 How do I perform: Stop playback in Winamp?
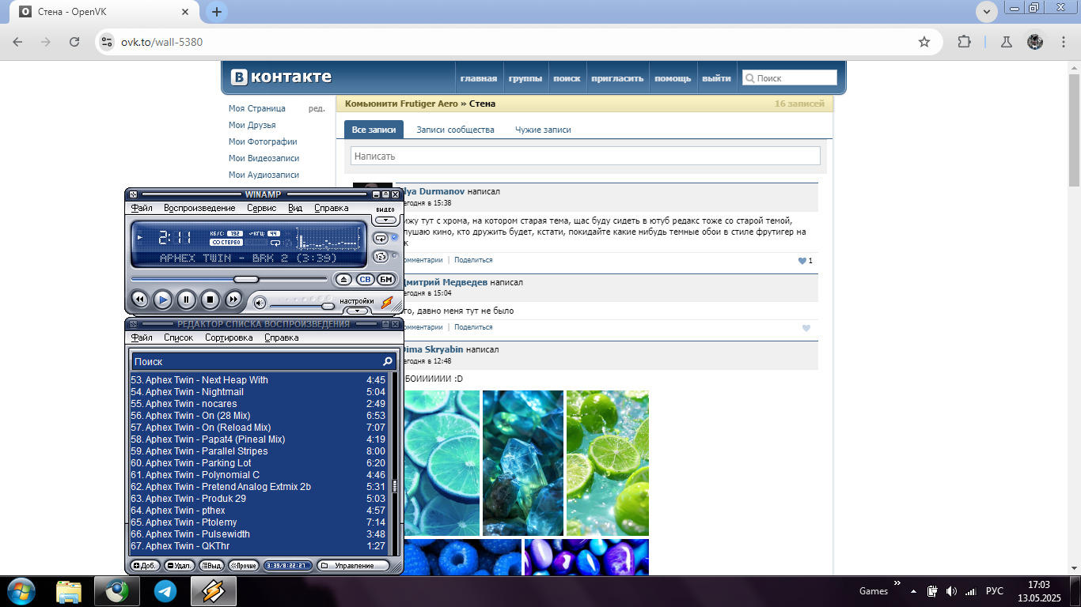coord(210,300)
